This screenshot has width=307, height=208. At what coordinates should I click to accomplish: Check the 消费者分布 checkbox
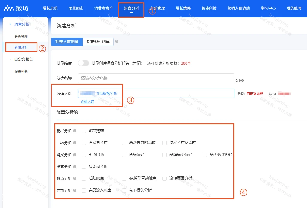(x=84, y=143)
